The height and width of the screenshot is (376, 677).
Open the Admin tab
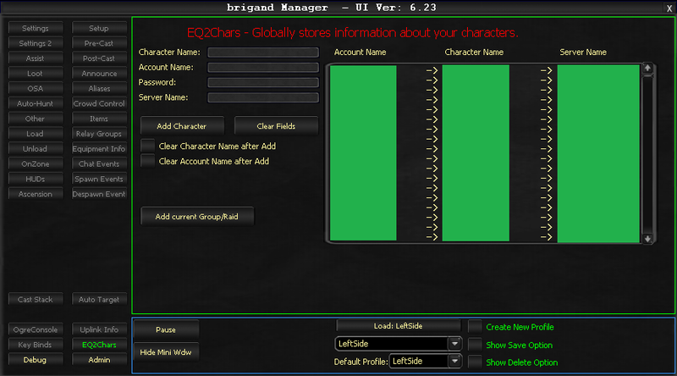tap(99, 360)
